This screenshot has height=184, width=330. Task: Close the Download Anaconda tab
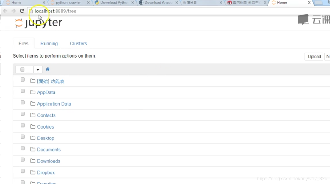(x=176, y=2)
